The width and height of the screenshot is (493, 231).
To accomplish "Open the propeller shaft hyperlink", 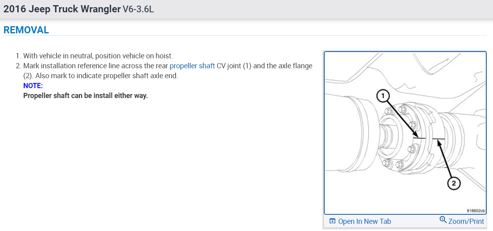I will click(192, 66).
